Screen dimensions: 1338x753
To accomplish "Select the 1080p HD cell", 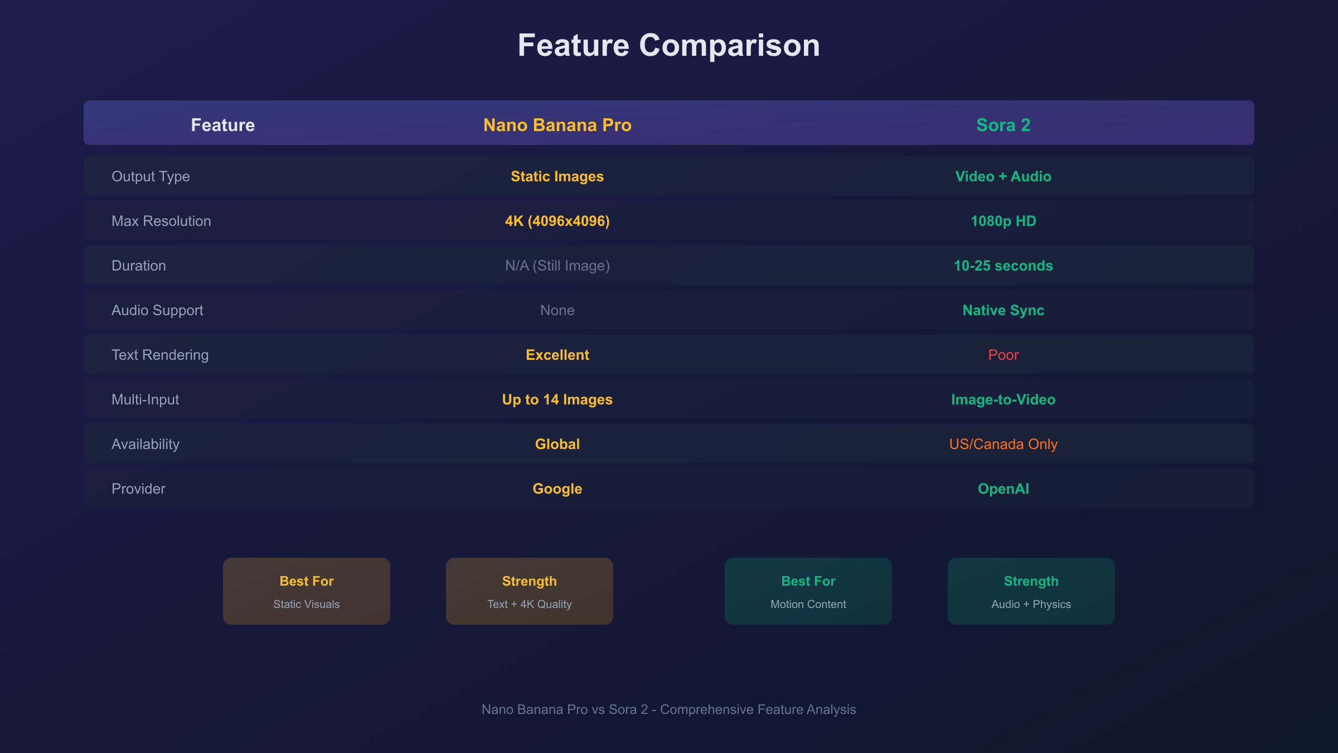I will [1002, 220].
